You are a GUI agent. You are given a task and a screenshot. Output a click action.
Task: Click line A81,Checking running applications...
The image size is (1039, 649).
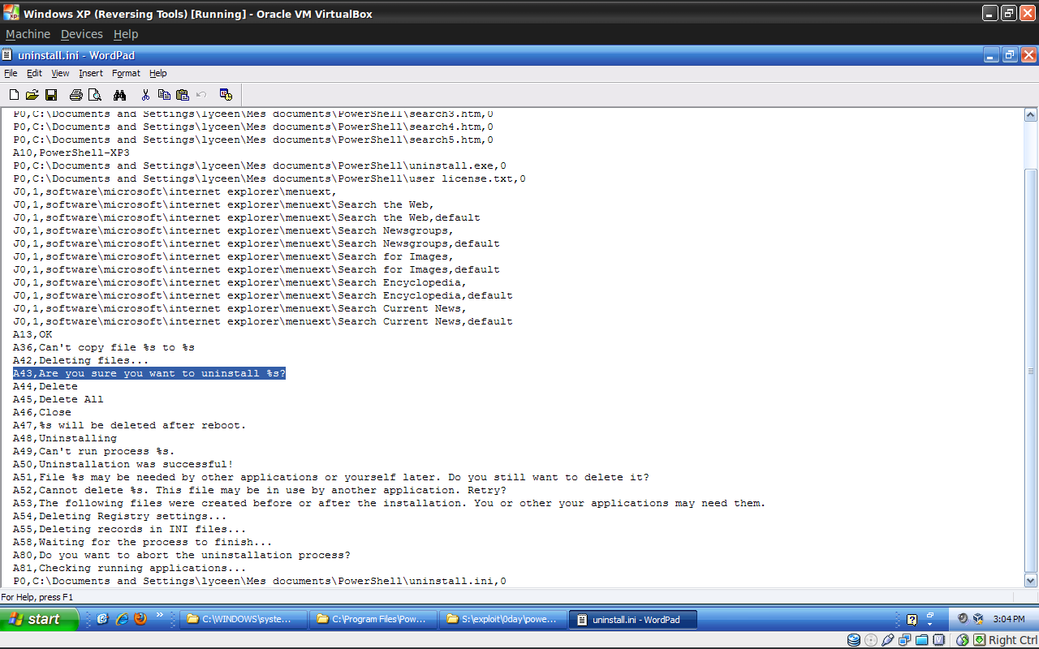[130, 568]
